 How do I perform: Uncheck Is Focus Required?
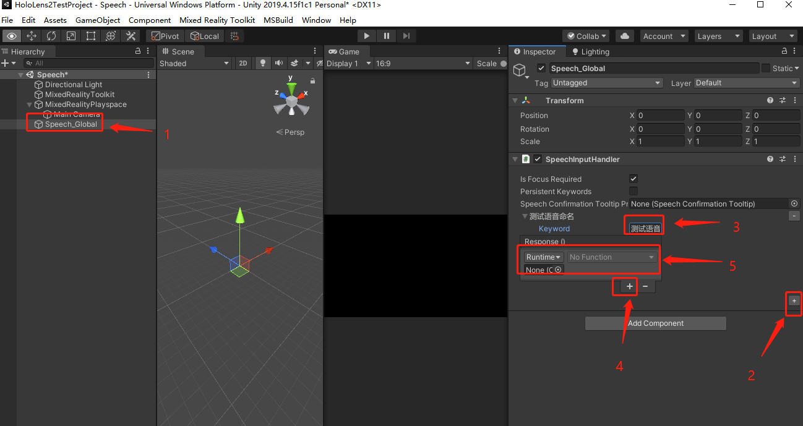633,179
